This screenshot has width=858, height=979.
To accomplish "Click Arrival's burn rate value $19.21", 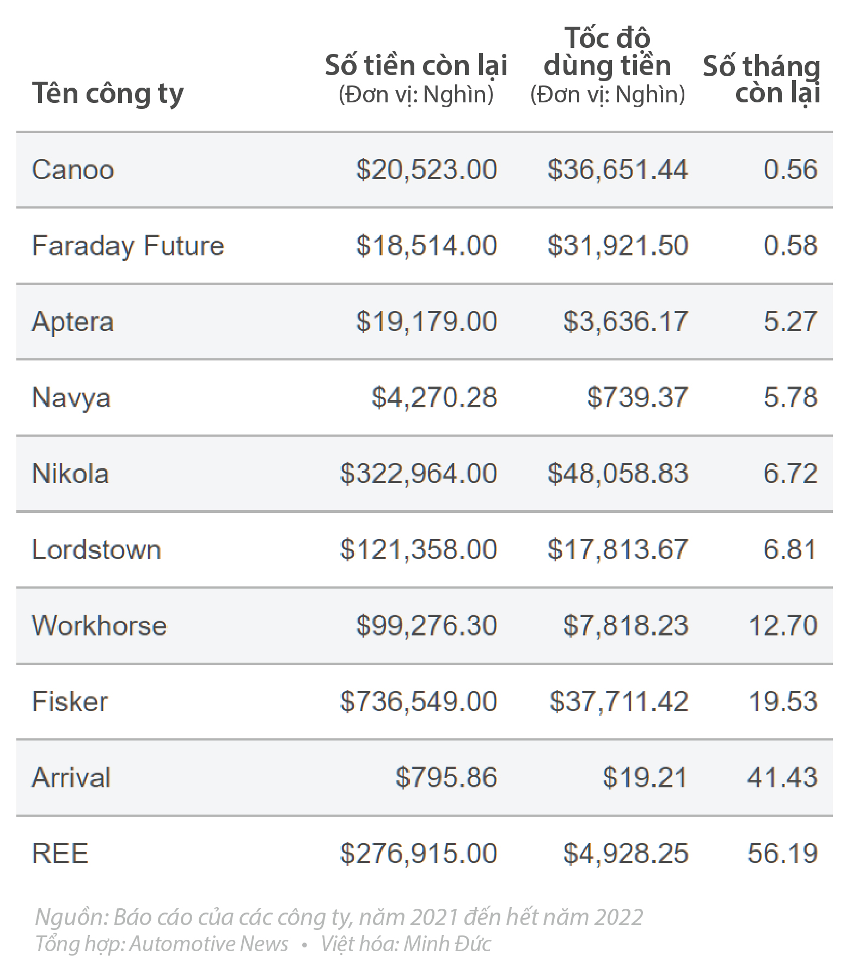I will coord(645,777).
